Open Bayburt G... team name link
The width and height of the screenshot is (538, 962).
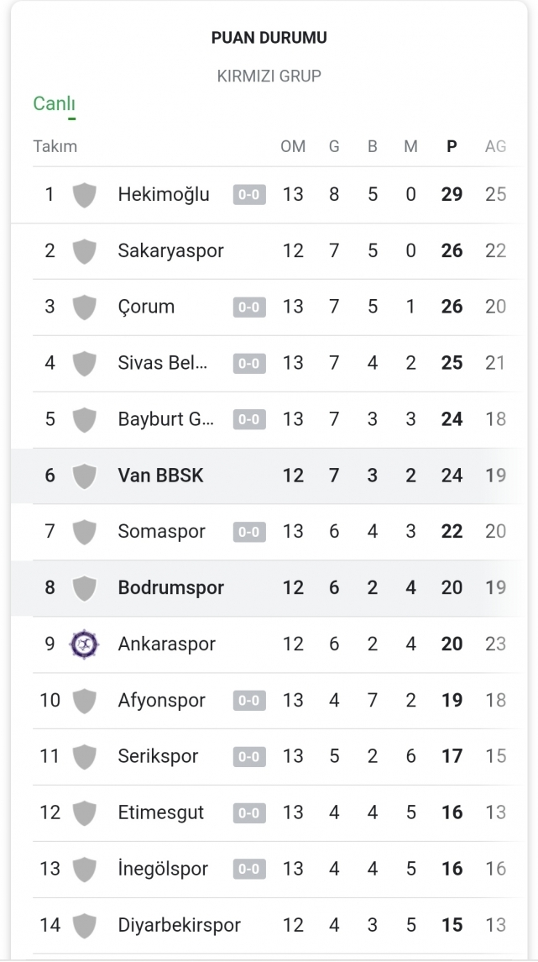pyautogui.click(x=166, y=419)
